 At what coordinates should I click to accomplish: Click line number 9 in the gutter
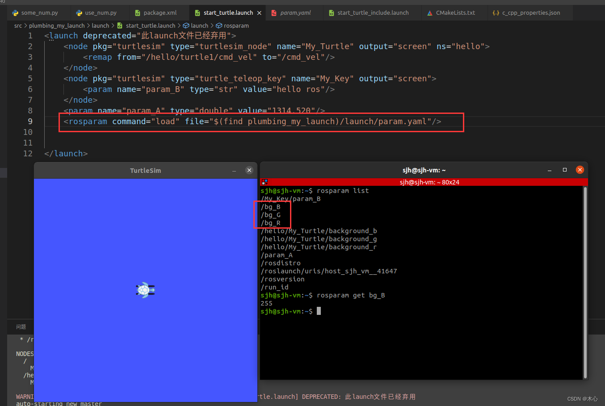click(30, 121)
